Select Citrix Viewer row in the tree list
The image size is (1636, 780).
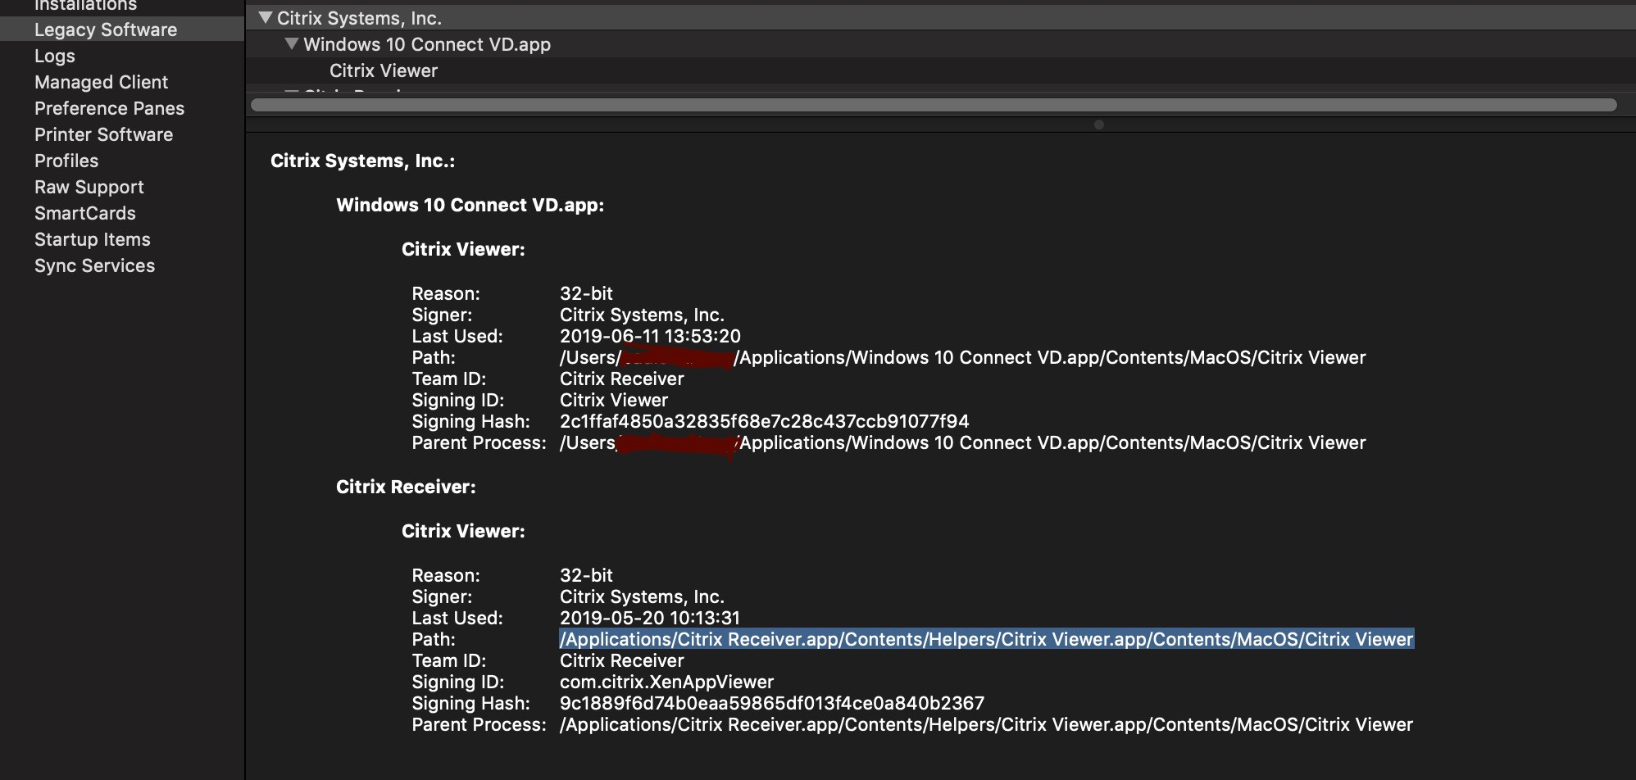384,70
